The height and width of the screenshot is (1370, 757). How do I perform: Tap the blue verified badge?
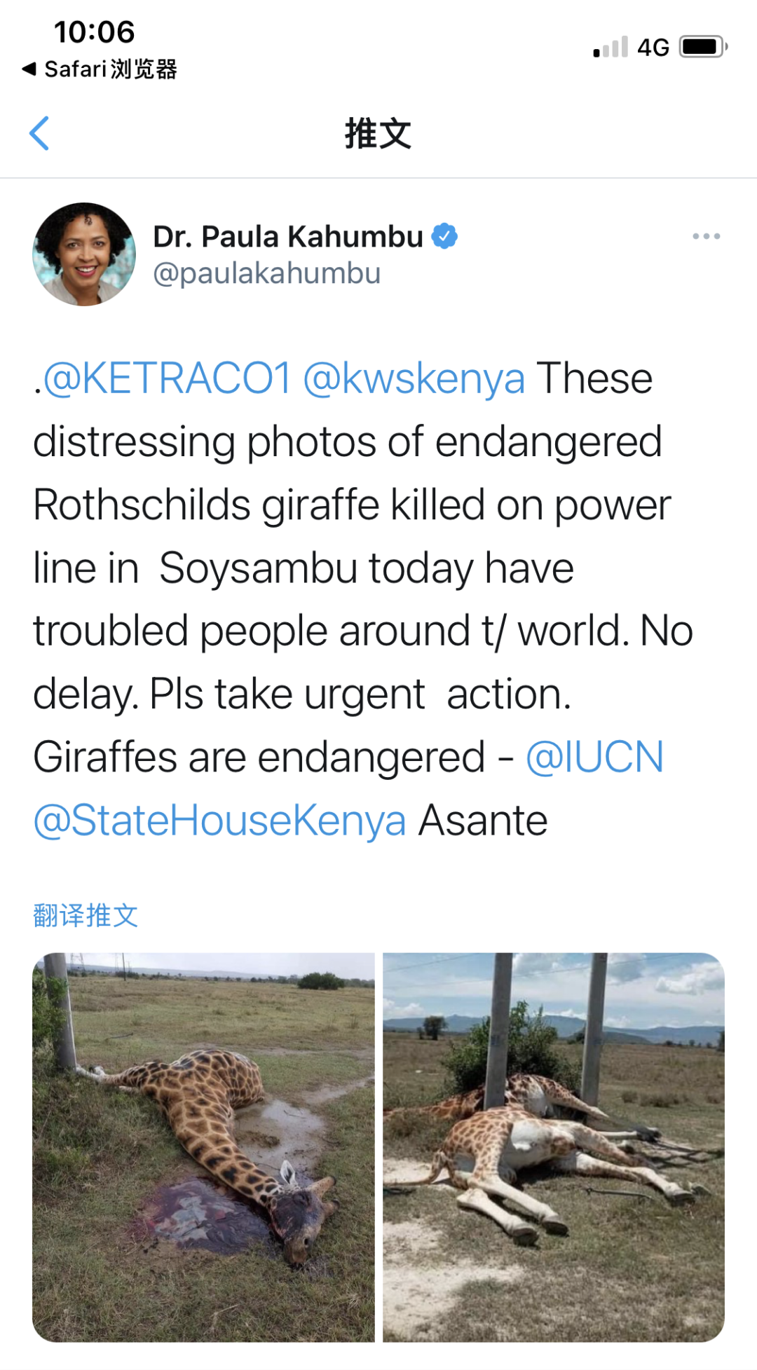(x=444, y=236)
